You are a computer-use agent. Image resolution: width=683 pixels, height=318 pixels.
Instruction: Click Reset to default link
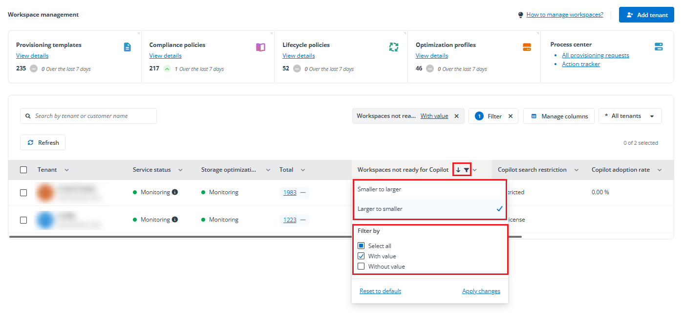coord(380,291)
